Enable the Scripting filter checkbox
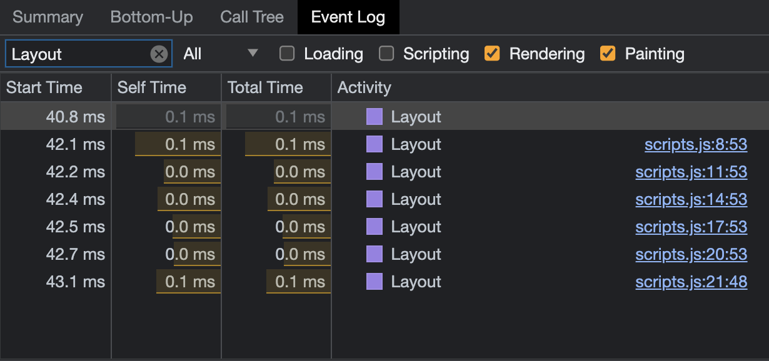This screenshot has height=361, width=769. tap(386, 54)
